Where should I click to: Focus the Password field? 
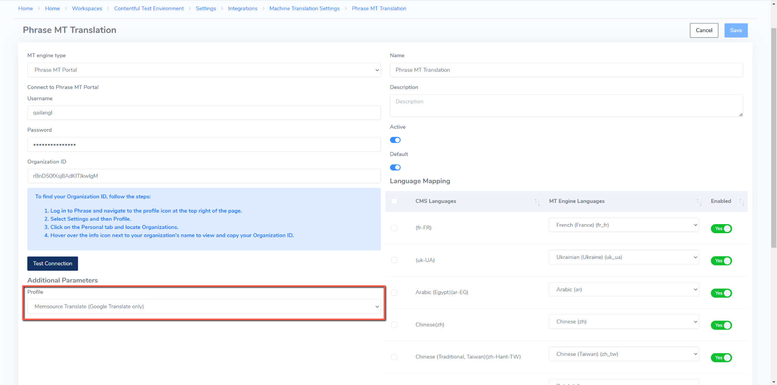coord(204,145)
